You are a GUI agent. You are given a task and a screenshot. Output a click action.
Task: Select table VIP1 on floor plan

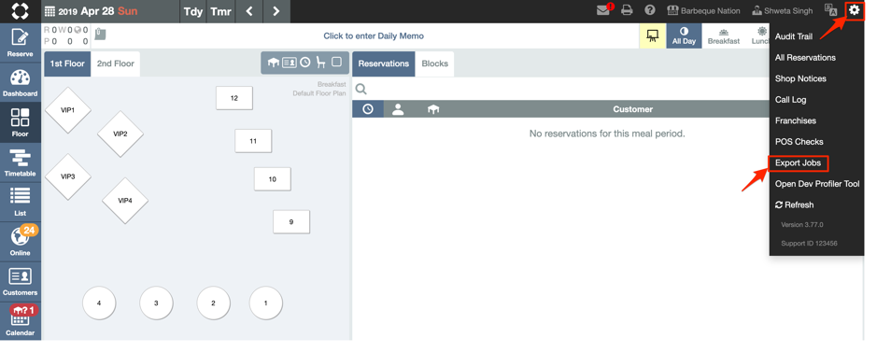pos(67,110)
